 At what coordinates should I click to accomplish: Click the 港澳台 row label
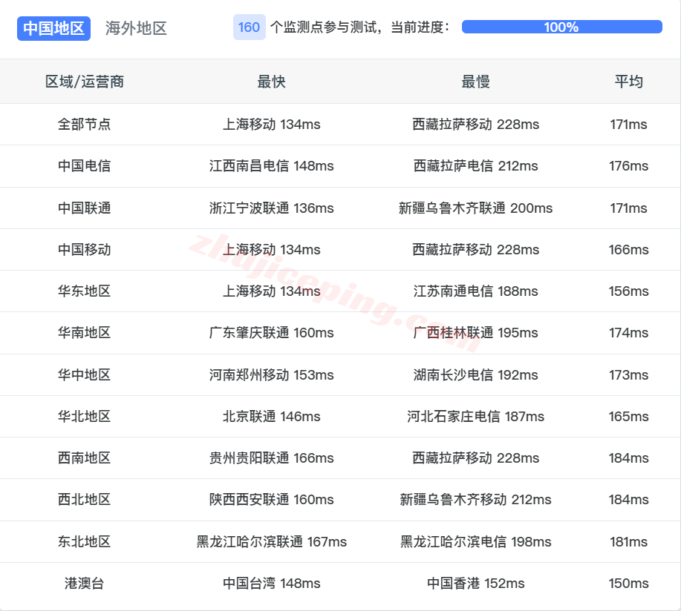click(x=84, y=584)
